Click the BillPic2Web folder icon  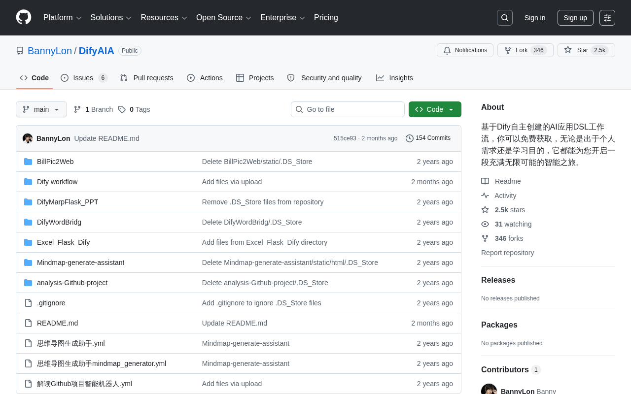tap(28, 162)
